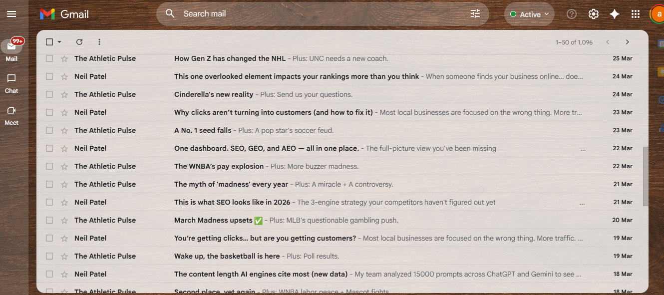The height and width of the screenshot is (295, 664).
Task: Star the WNBA's pay explosion email
Action: (x=63, y=166)
